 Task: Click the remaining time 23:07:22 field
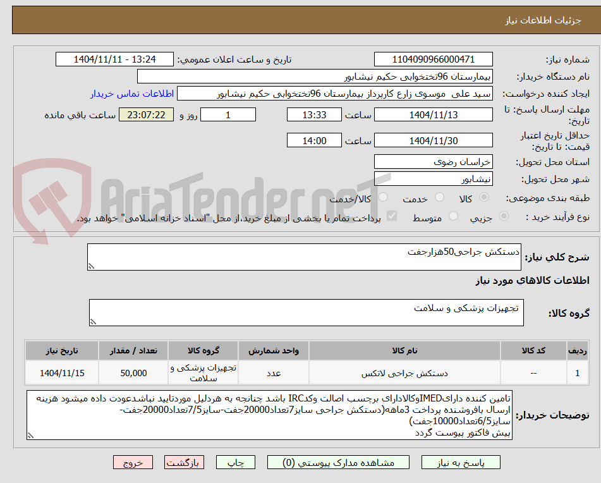coord(146,114)
